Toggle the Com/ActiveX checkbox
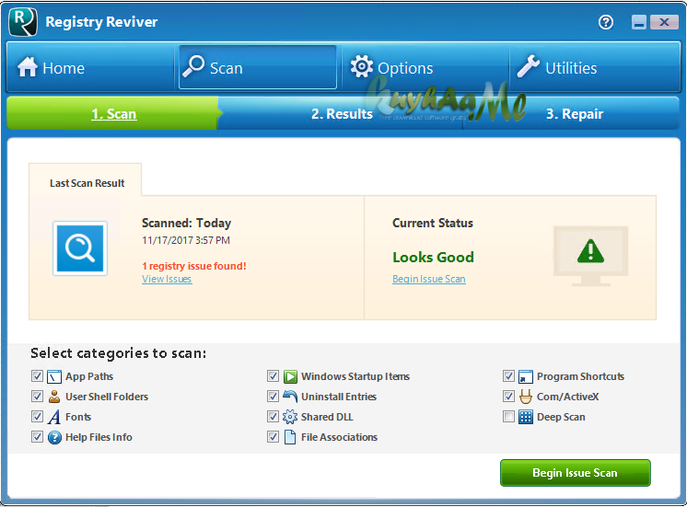Viewport: 687px width, 507px height. [x=508, y=397]
